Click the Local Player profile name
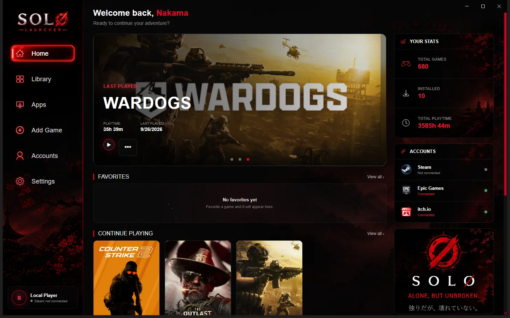 44,295
